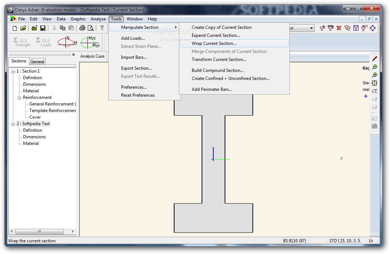
Task: Open Preferences from Tools menu
Action: 144,87
